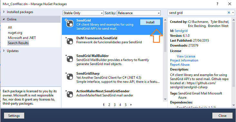
Task: Click the package list scrollbar thumb
Action: coord(165,37)
